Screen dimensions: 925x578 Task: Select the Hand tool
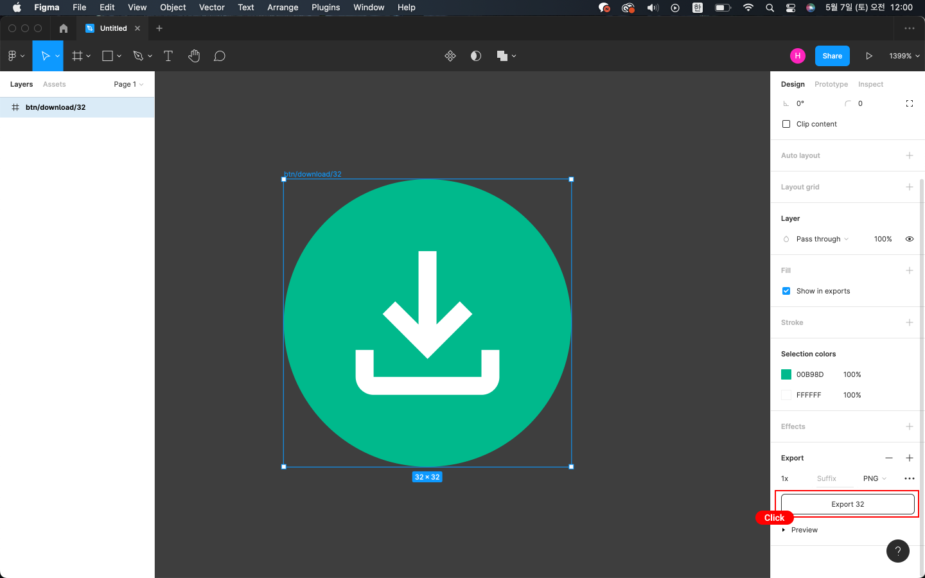click(194, 56)
